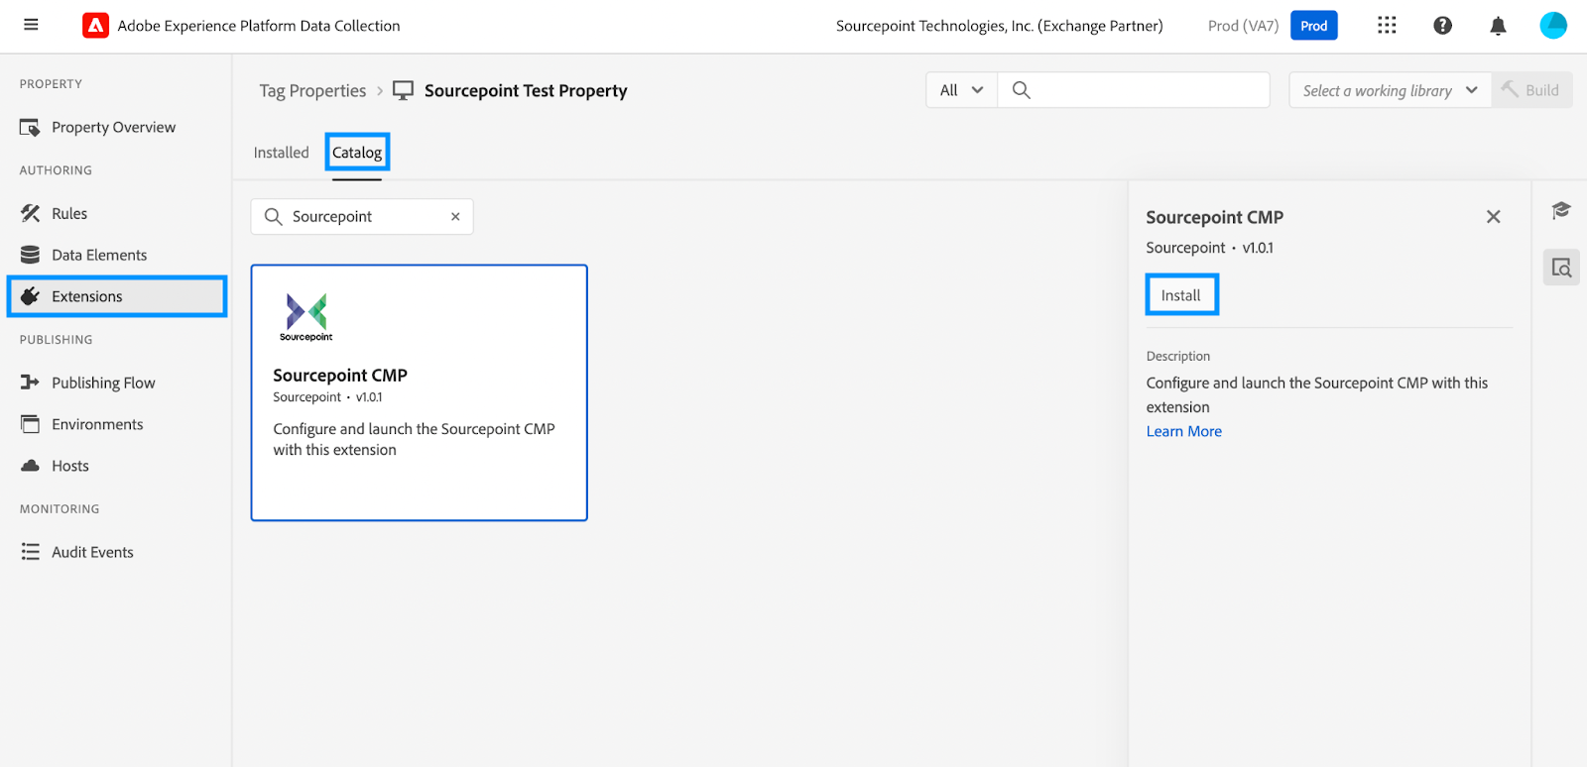
Task: Close the Sourcepoint CMP details panel
Action: [1493, 217]
